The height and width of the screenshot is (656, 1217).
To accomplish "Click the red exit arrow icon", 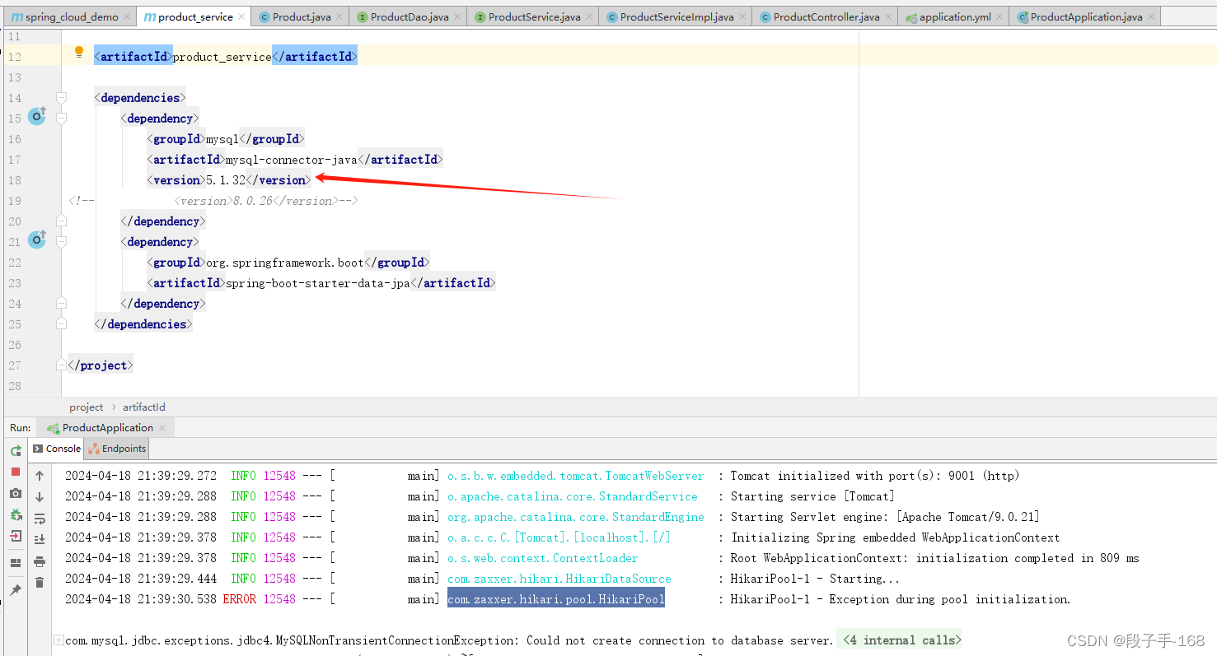I will pyautogui.click(x=16, y=536).
